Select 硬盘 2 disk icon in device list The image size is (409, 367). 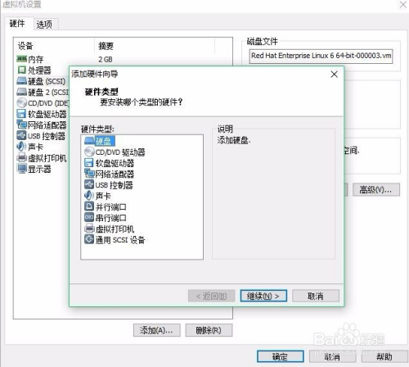(22, 92)
